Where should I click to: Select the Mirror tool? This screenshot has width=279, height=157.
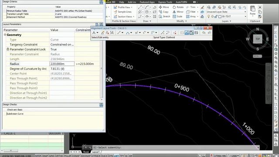tap(178, 12)
